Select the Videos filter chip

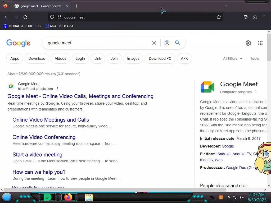(x=61, y=58)
